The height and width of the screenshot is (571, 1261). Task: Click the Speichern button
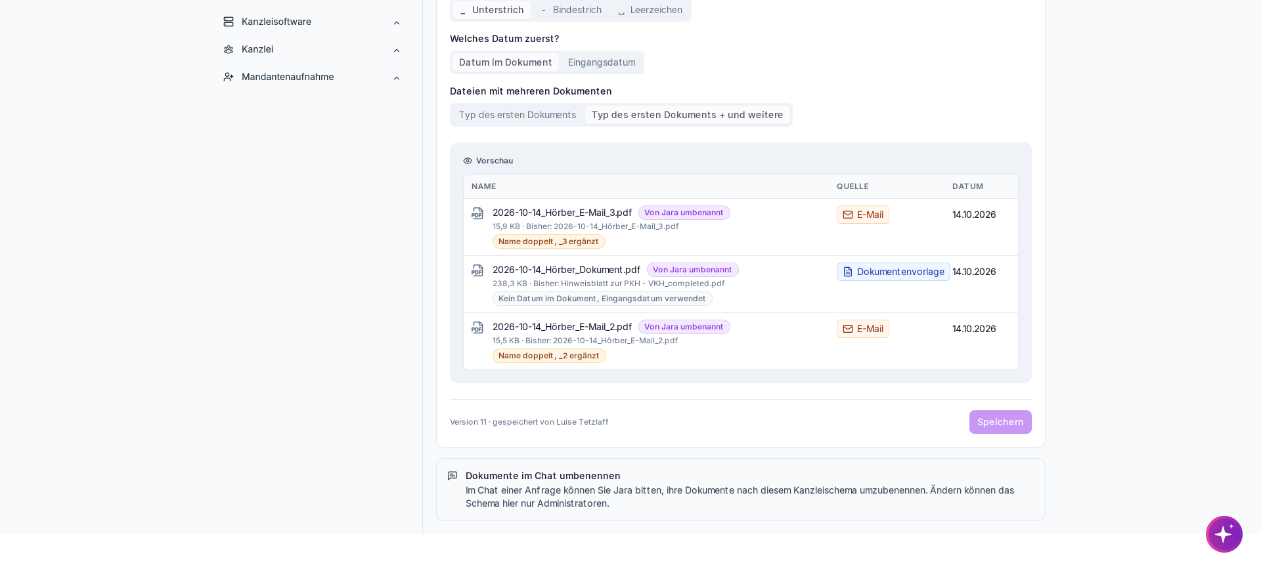(x=1000, y=422)
